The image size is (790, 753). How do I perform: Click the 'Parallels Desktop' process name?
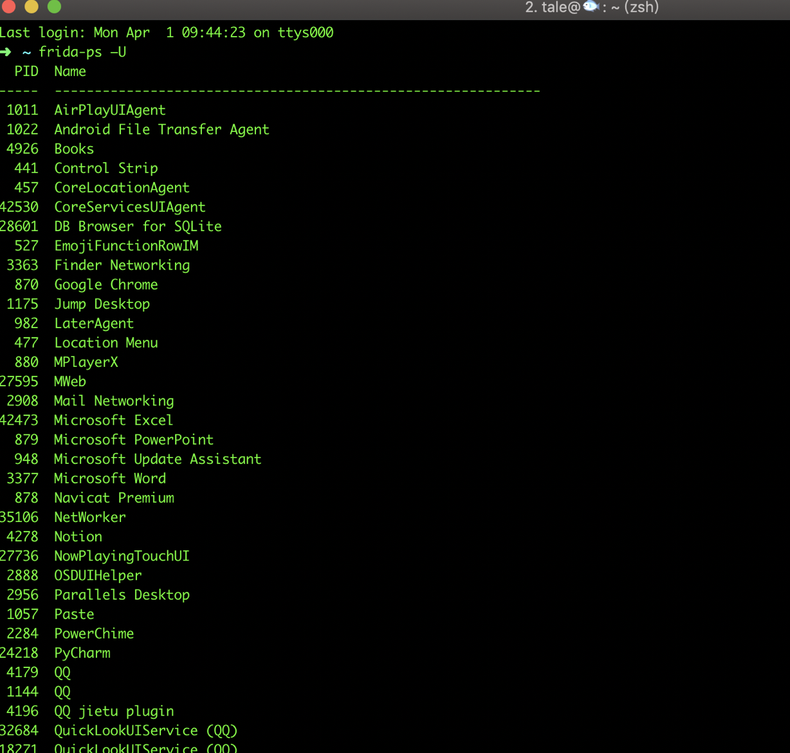tap(122, 595)
